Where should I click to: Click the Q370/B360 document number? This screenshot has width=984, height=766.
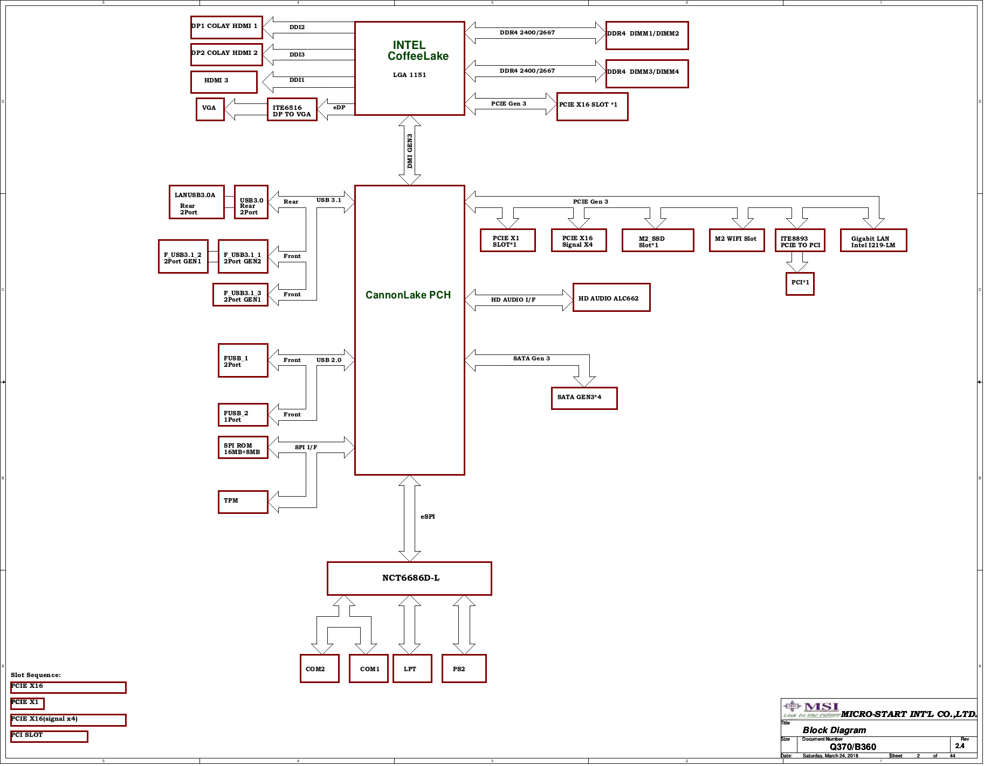tap(853, 747)
